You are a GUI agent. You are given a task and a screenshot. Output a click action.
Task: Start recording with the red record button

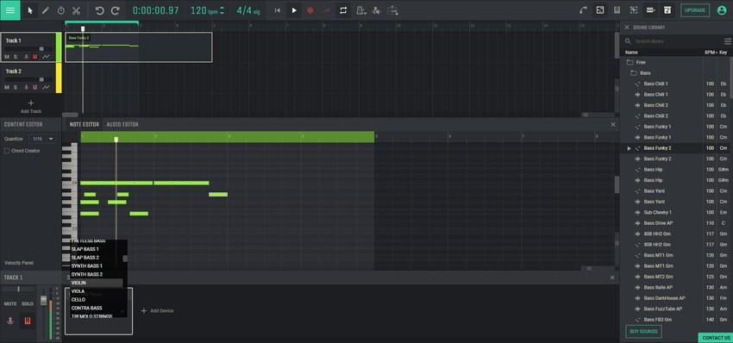310,10
